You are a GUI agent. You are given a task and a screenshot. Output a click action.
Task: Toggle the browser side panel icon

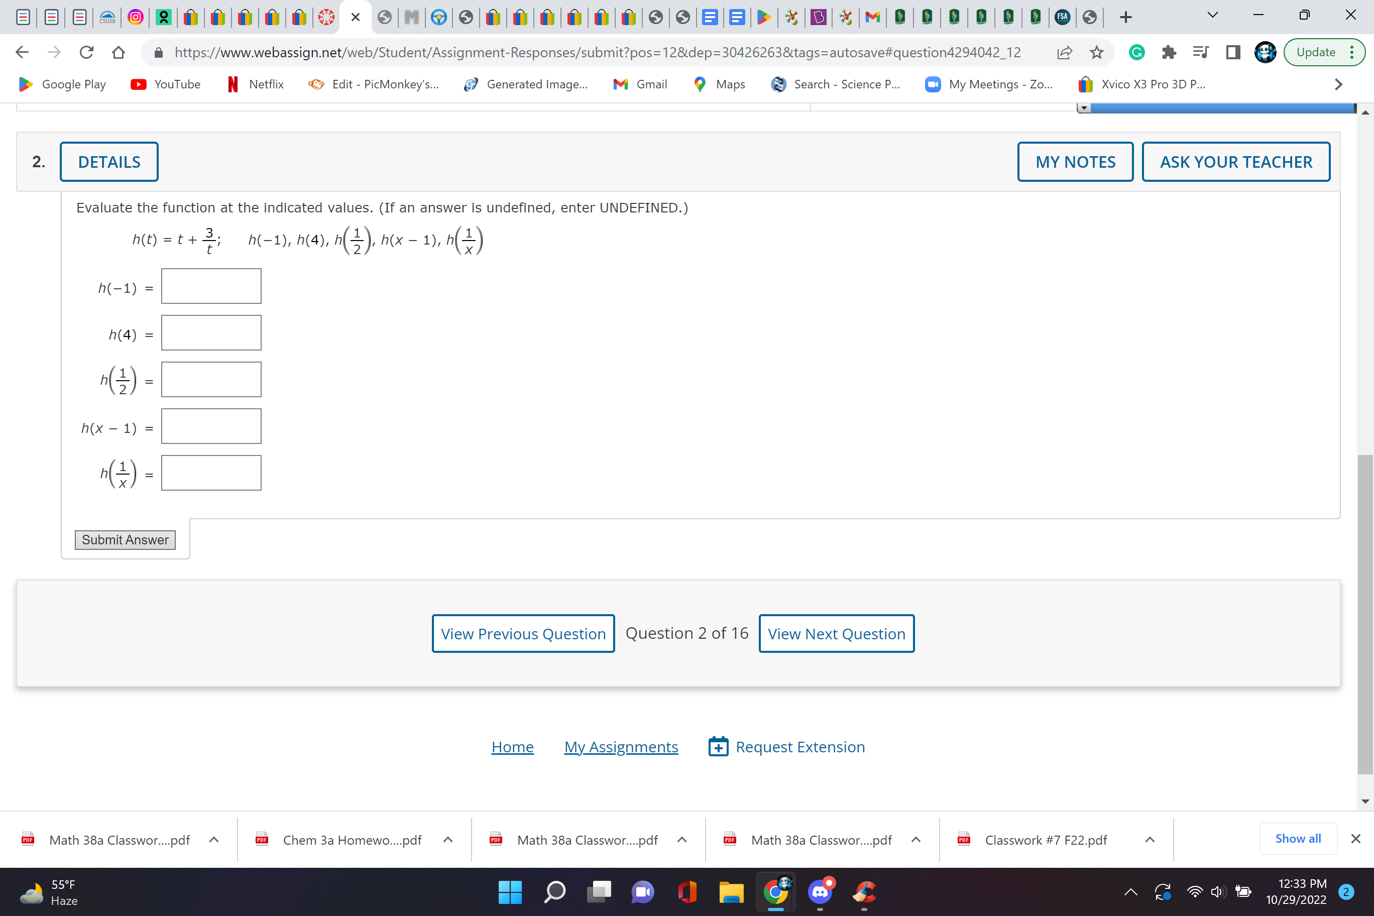tap(1232, 53)
